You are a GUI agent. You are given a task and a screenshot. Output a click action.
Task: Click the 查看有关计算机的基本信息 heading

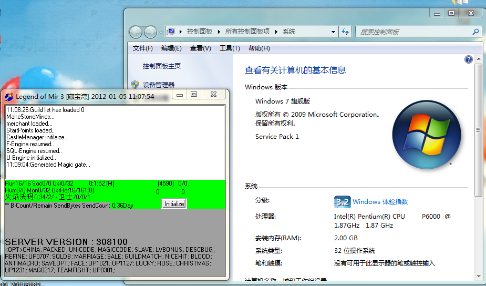(295, 70)
